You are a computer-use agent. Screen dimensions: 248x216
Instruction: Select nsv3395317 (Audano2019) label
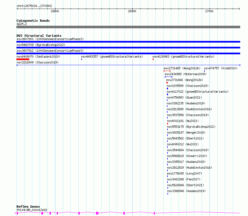186,162
